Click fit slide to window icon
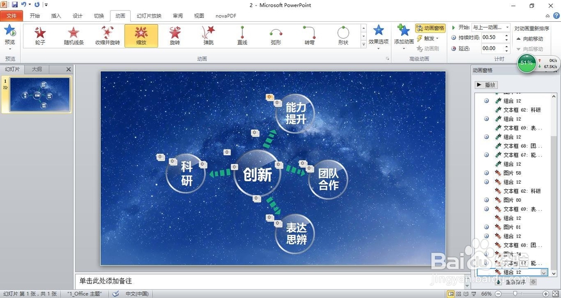This screenshot has height=298, width=561. pos(555,294)
